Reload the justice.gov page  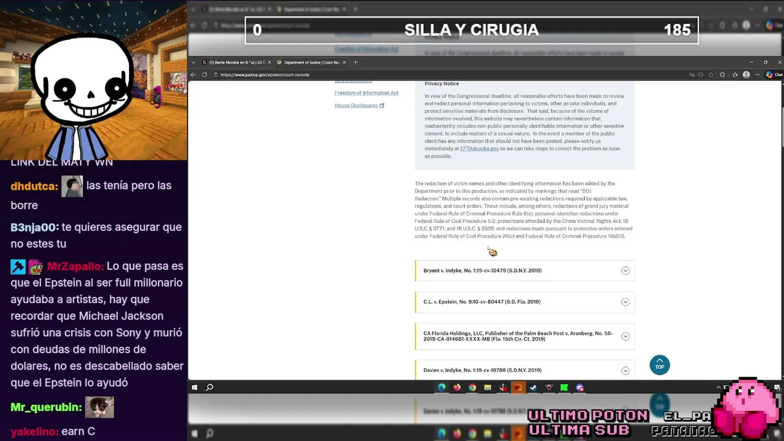(x=205, y=75)
